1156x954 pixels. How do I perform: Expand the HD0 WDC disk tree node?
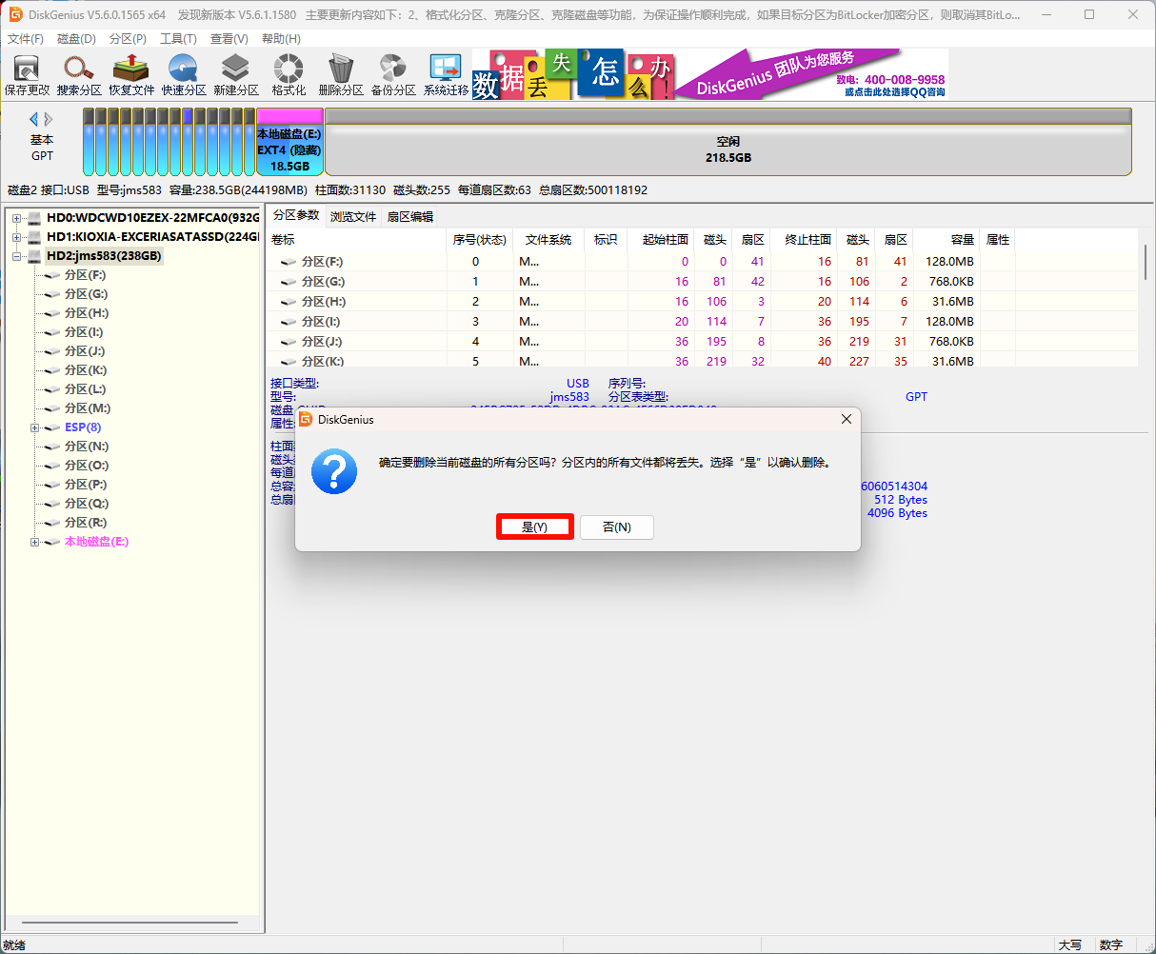tap(16, 218)
